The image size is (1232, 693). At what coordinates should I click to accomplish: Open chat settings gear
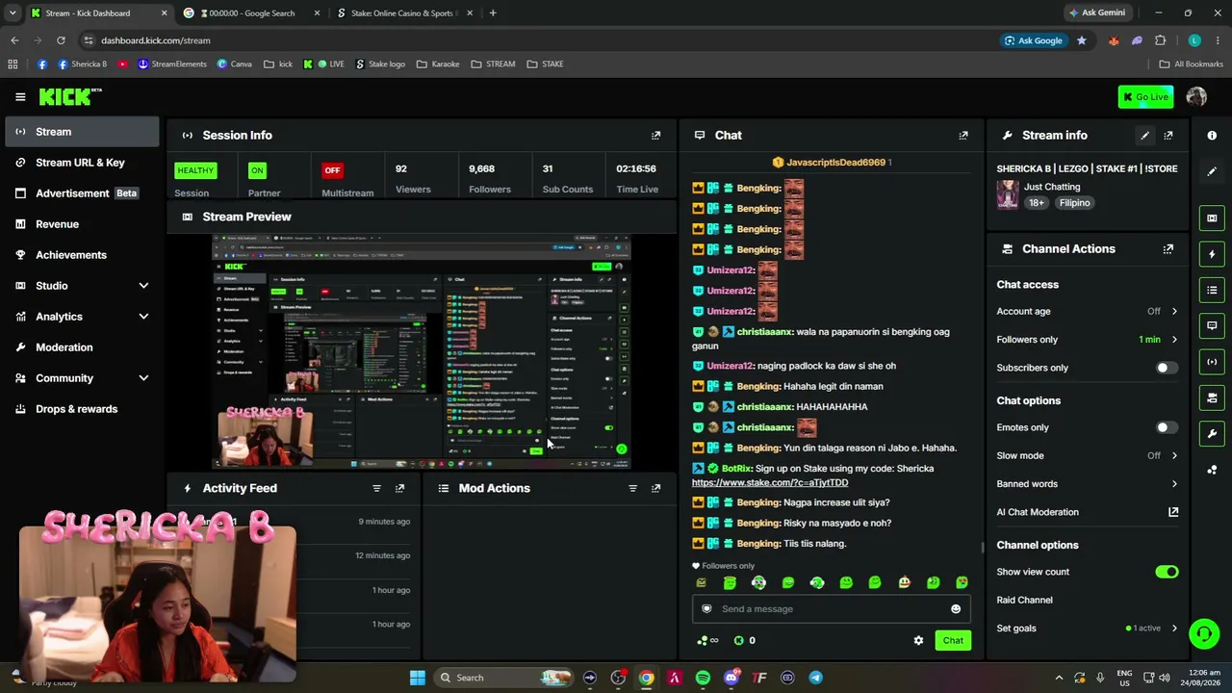918,640
